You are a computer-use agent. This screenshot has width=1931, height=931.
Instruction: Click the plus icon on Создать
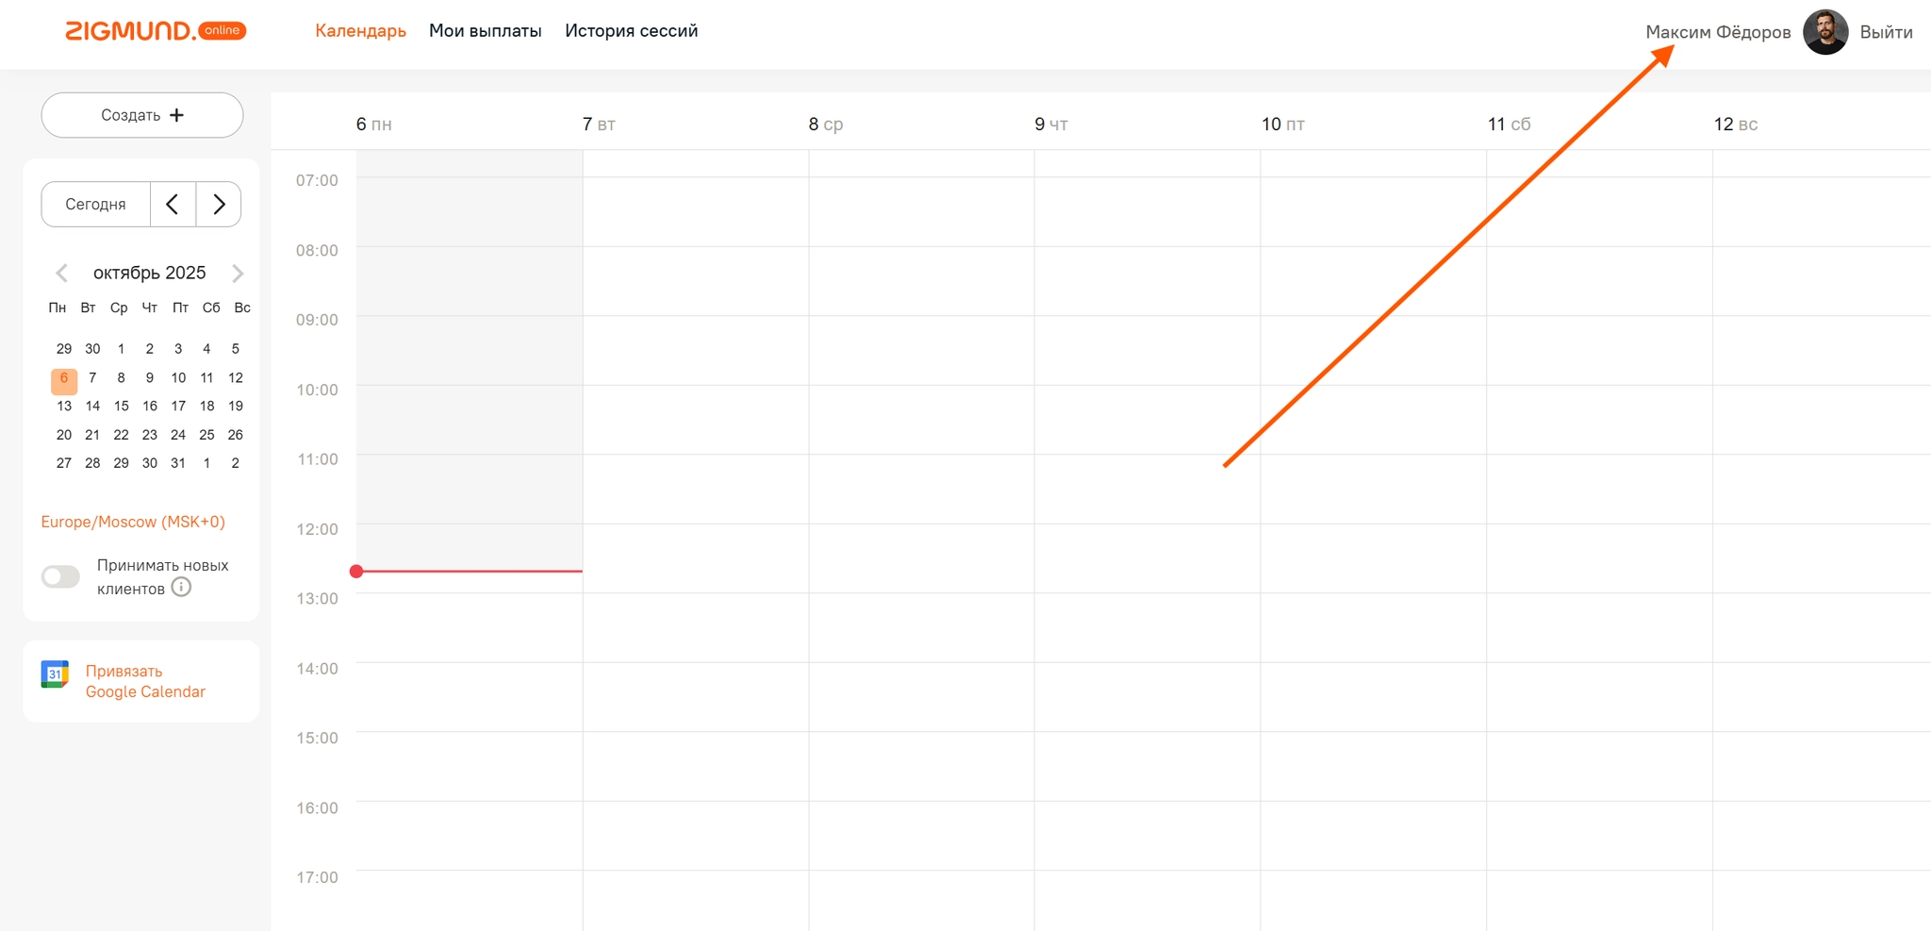point(177,115)
